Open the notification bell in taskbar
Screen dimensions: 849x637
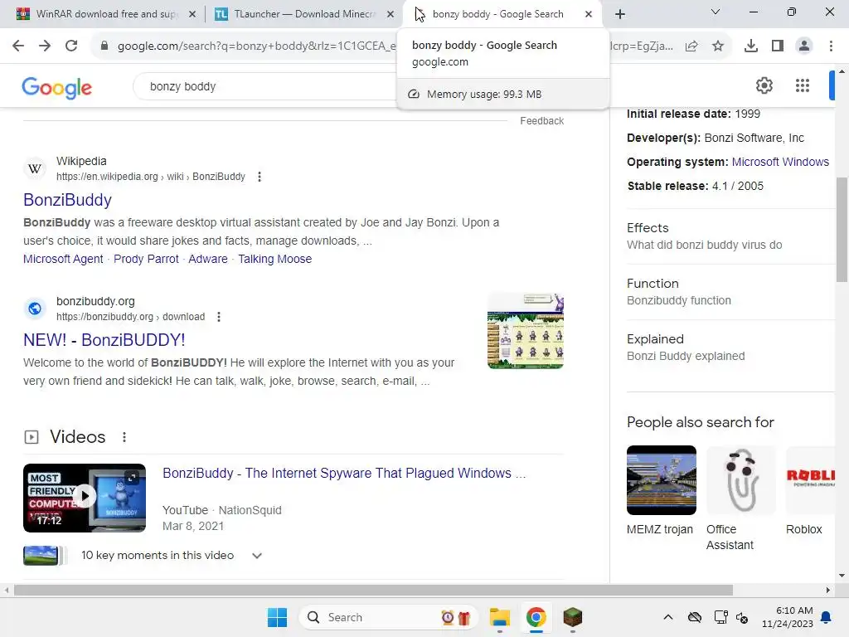pyautogui.click(x=827, y=617)
